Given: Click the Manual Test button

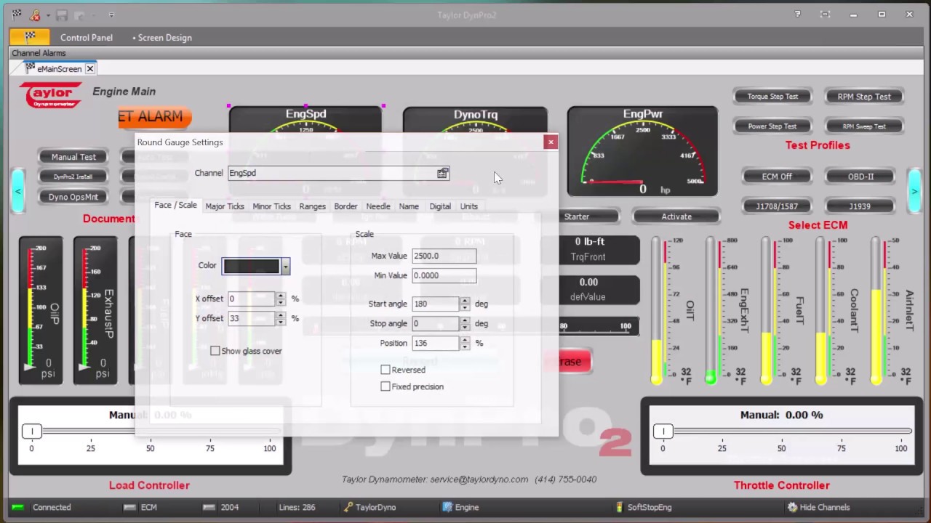Looking at the screenshot, I should coord(73,157).
